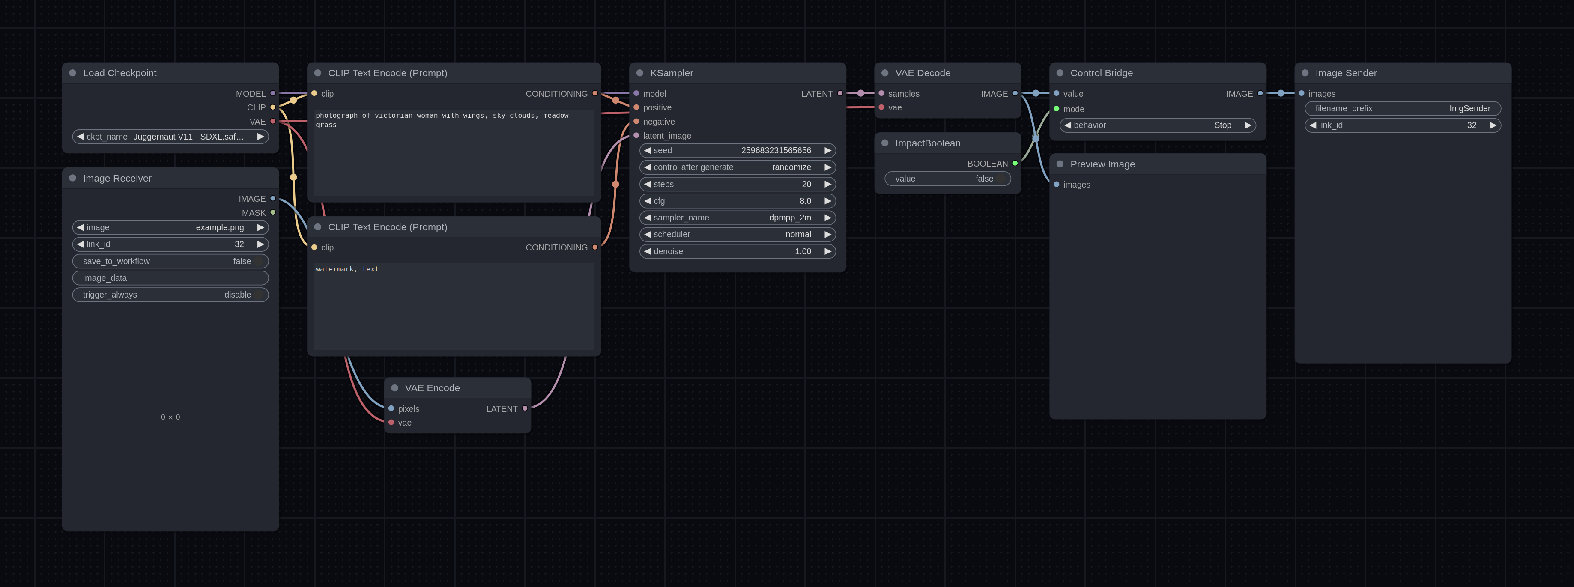Collapse the Control Bridge node dot
This screenshot has width=1574, height=587.
click(1060, 73)
